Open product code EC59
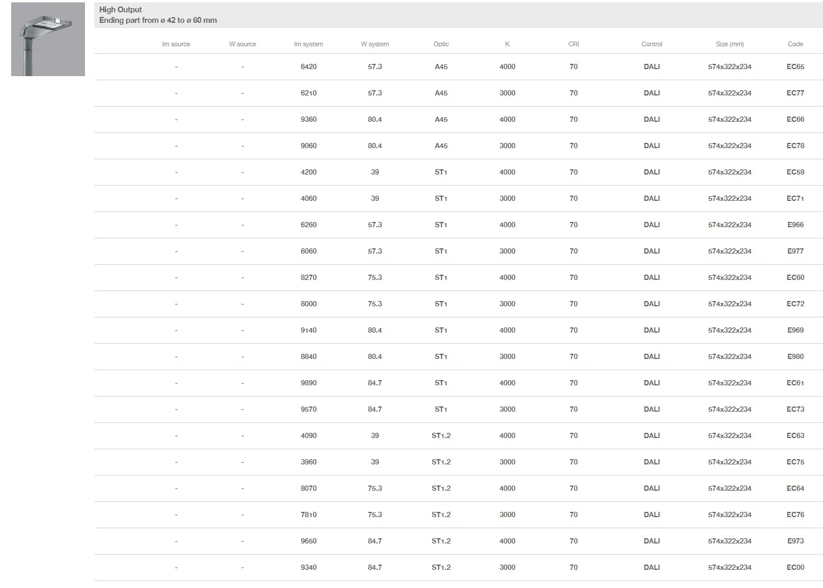The image size is (823, 588). (x=795, y=172)
